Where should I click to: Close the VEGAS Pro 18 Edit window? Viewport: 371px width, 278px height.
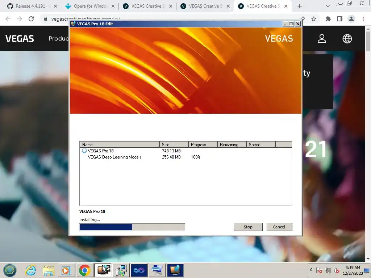tap(298, 24)
